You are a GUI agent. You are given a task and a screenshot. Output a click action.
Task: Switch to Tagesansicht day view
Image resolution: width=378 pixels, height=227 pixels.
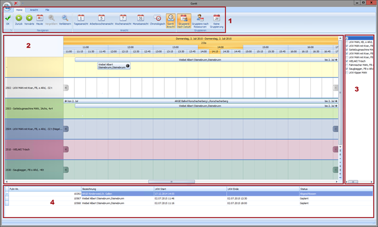click(x=81, y=20)
